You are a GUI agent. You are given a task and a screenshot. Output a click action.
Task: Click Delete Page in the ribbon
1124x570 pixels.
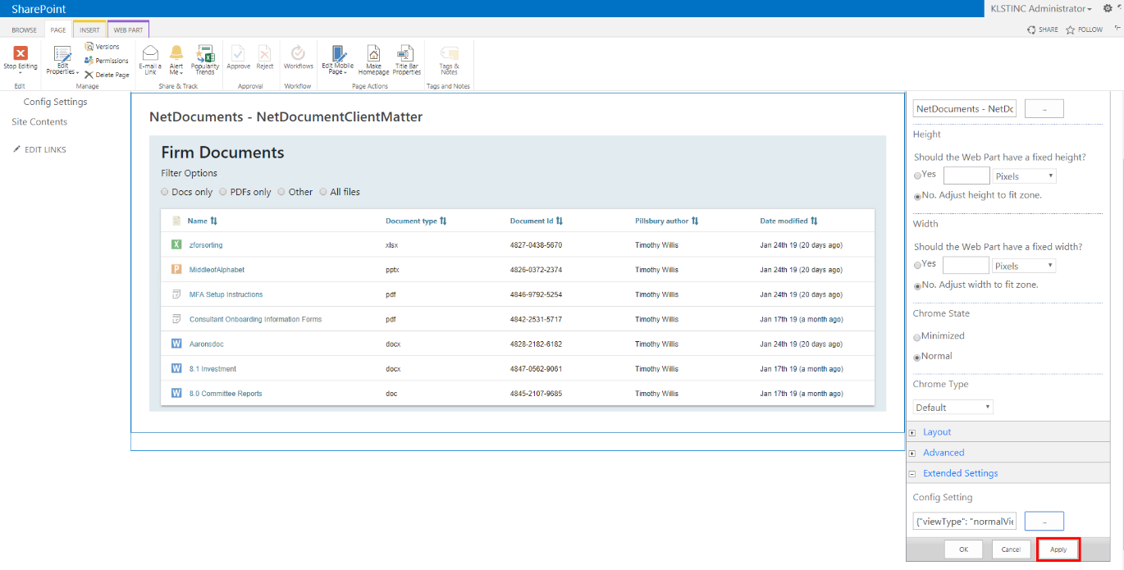tap(107, 75)
